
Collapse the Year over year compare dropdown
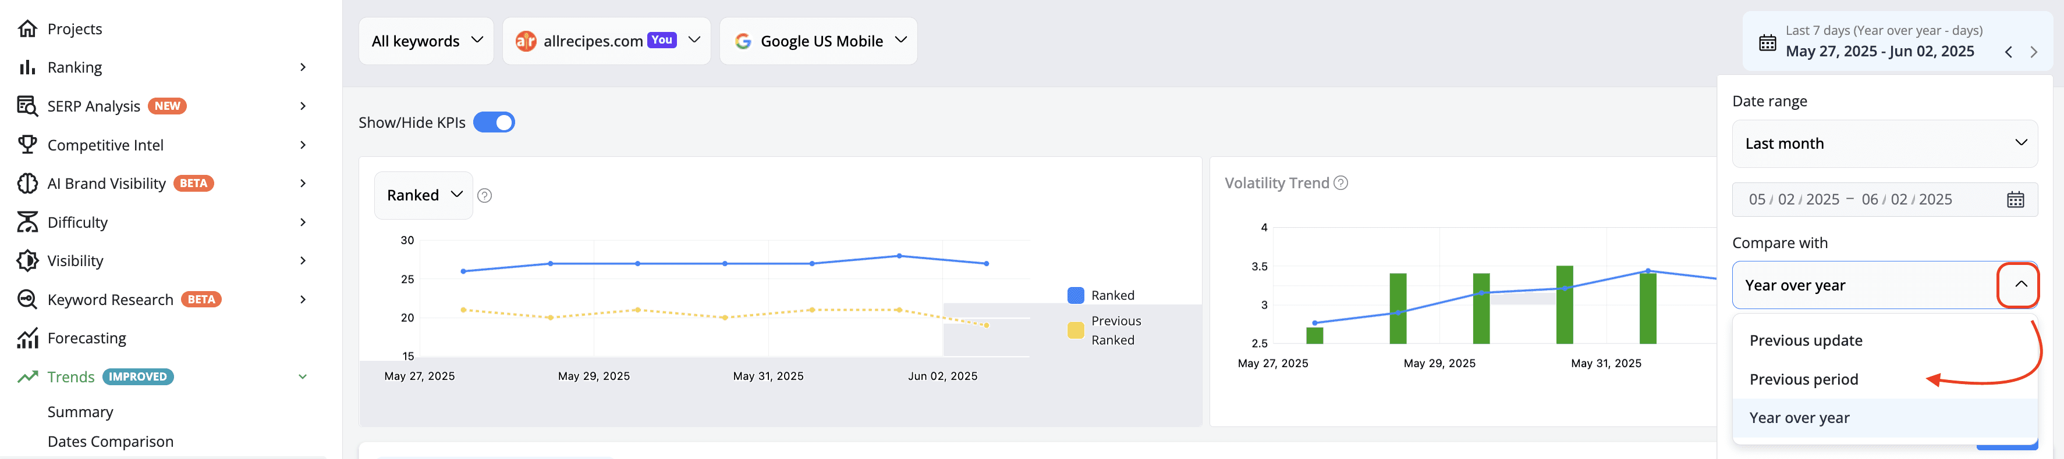click(2020, 285)
